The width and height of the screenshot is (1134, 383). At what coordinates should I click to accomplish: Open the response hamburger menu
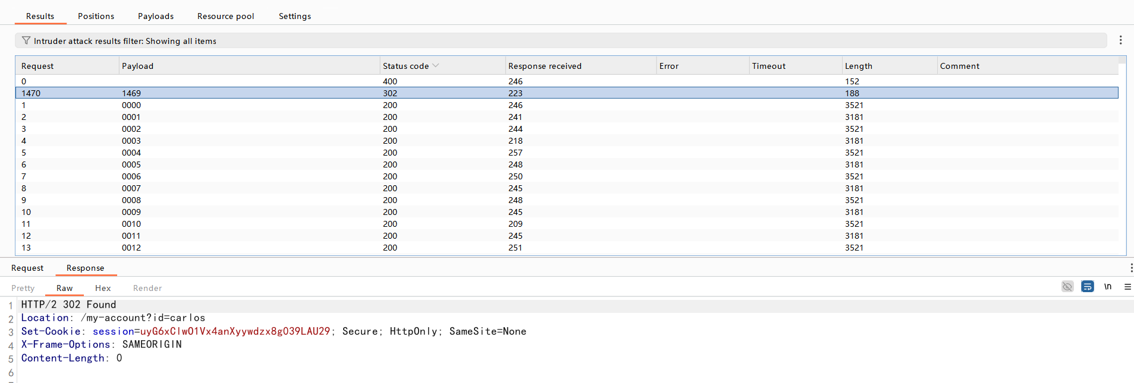1127,287
